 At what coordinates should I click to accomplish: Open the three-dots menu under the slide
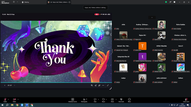tap(103, 85)
